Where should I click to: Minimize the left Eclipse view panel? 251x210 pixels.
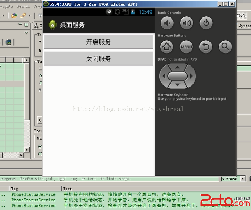pos(20,24)
